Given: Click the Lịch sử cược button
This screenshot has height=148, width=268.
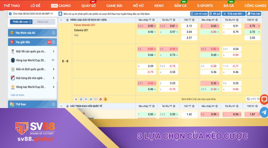Looking at the screenshot, I should point(199,14).
